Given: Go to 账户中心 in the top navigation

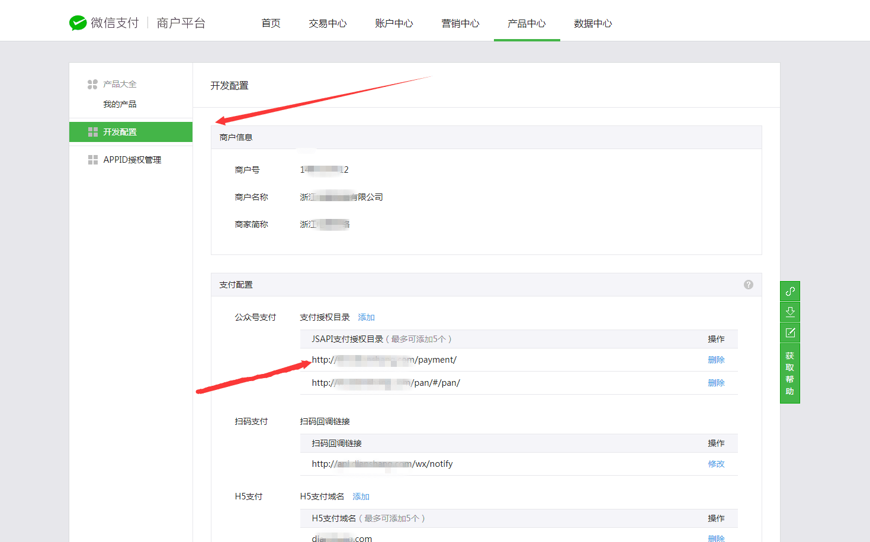Looking at the screenshot, I should coord(394,24).
